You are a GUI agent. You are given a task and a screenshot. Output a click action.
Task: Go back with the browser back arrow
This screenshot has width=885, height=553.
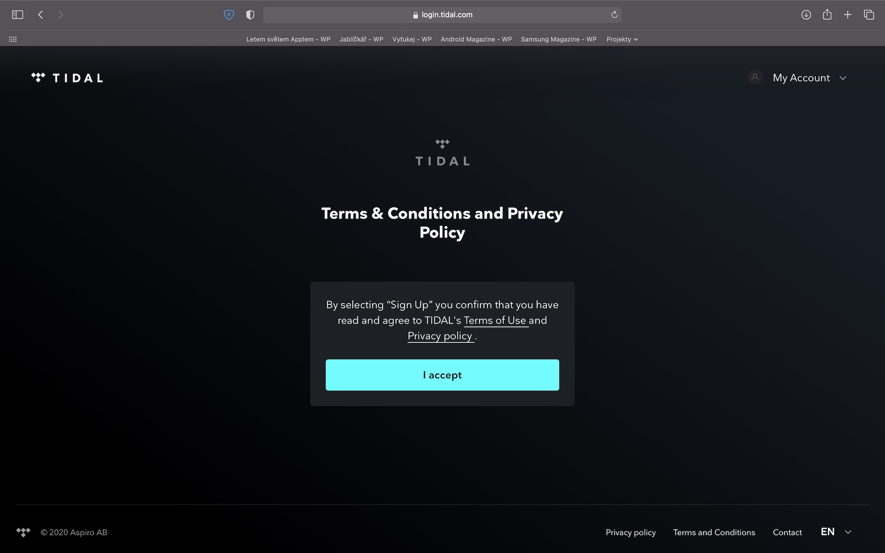pyautogui.click(x=41, y=15)
